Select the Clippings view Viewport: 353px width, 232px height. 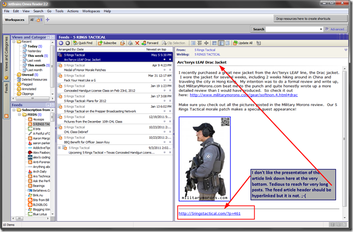[x=25, y=94]
